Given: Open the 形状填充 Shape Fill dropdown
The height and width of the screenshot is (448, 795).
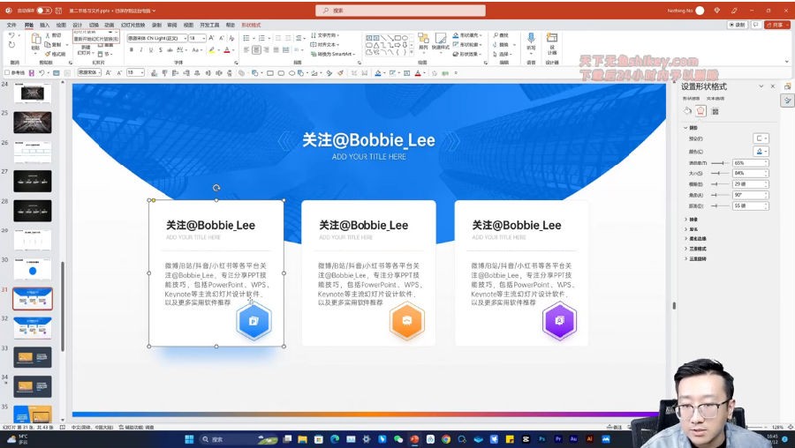Looking at the screenshot, I should coord(467,35).
